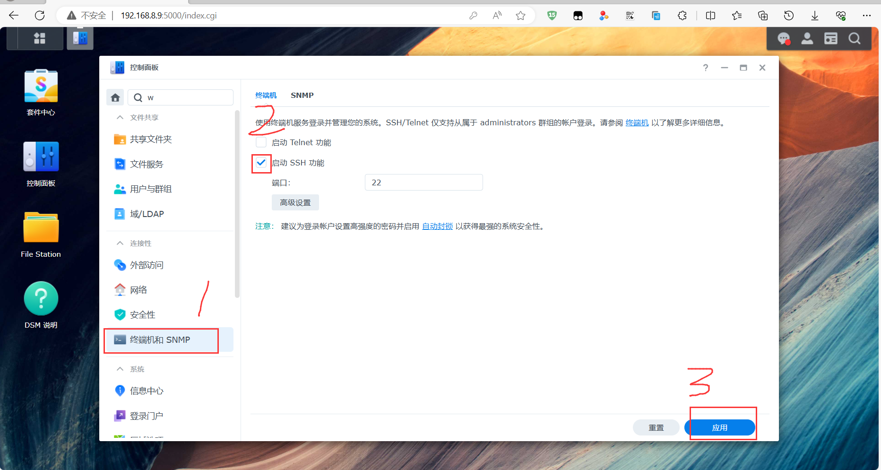Image resolution: width=881 pixels, height=470 pixels.
Task: Click the sidebar vertical scrollbar
Action: 237,203
